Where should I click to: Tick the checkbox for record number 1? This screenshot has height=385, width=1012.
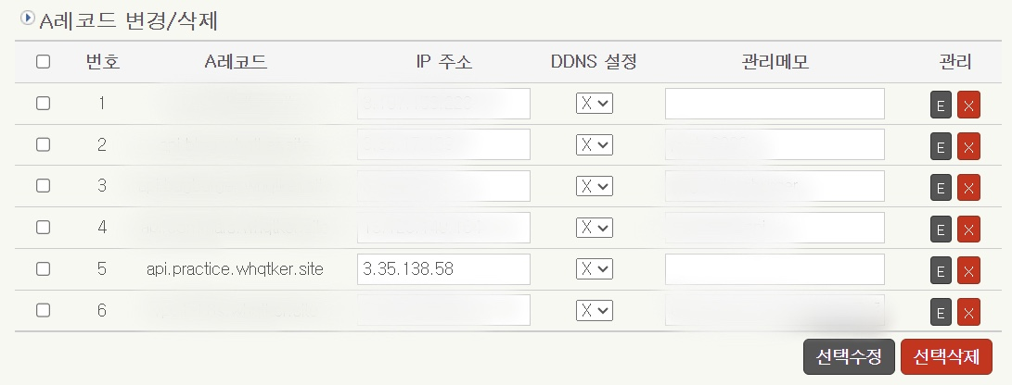click(x=43, y=103)
